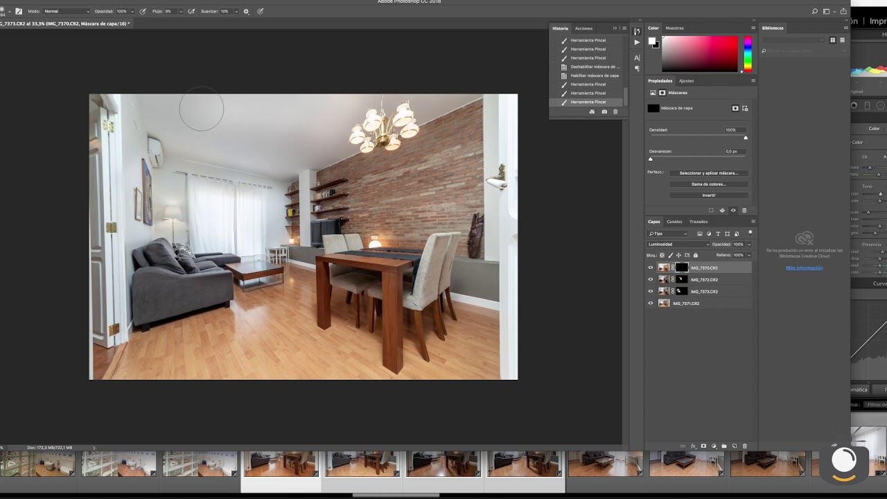Delete current history state trash icon

pos(615,112)
